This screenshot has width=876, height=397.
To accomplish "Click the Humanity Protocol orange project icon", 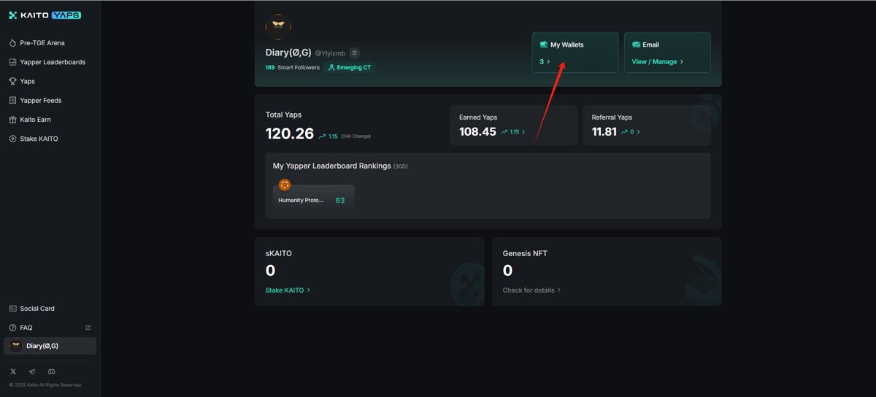I will (285, 185).
